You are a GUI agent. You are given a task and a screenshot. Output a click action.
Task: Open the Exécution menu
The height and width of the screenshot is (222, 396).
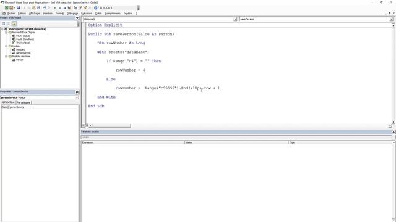pos(87,14)
